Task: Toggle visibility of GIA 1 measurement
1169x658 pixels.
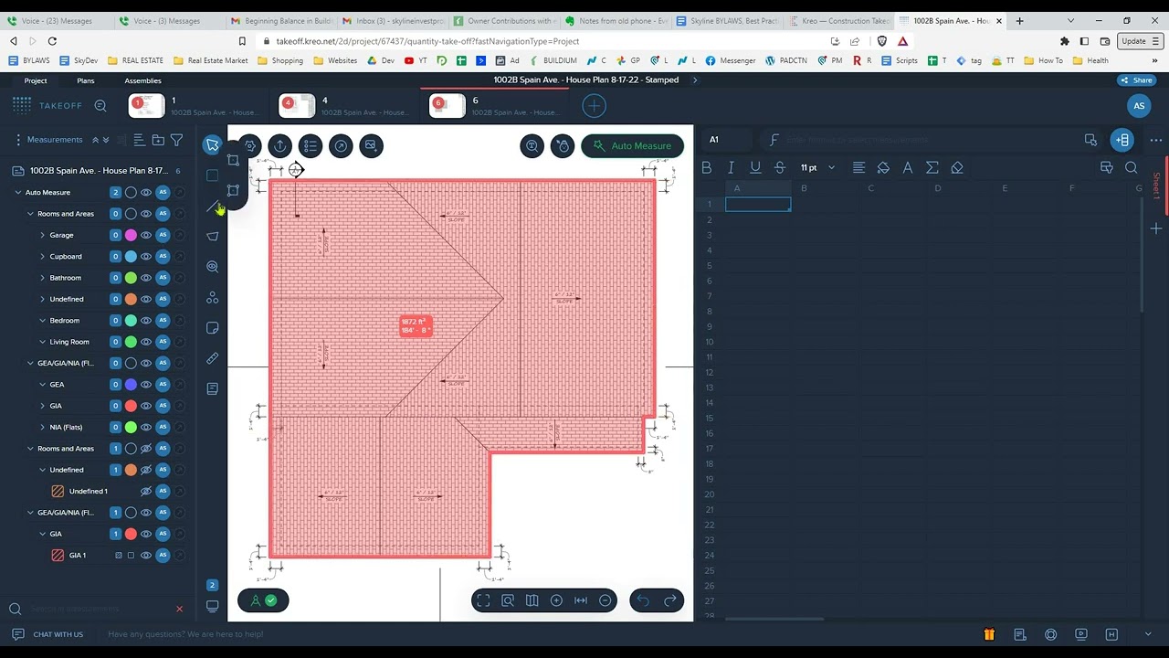Action: [x=146, y=555]
